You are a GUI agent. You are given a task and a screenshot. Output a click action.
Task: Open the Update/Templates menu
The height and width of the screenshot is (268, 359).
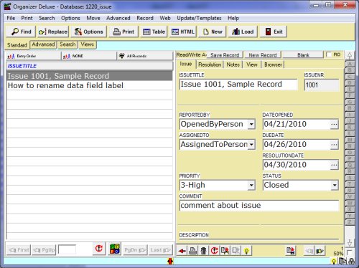point(199,18)
